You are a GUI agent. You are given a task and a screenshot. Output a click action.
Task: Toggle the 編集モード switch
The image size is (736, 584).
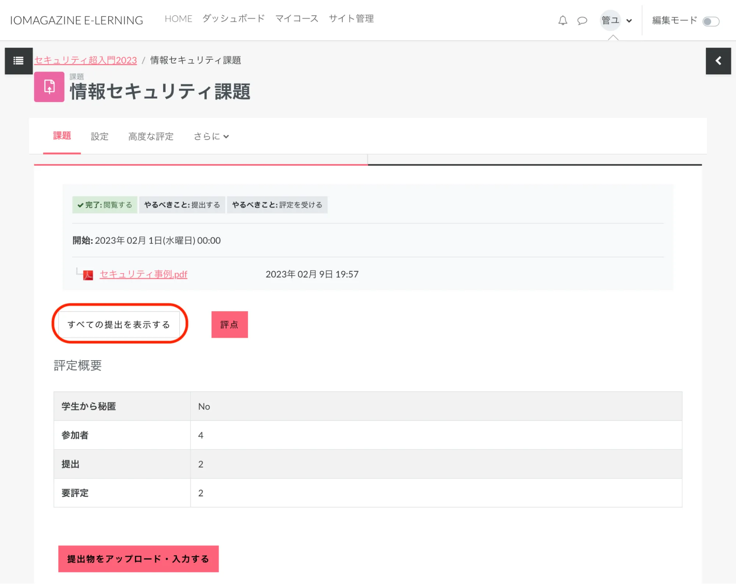pos(710,21)
